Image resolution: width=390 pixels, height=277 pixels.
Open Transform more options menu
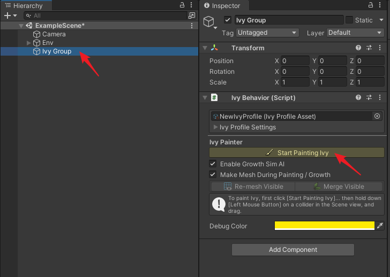pyautogui.click(x=380, y=48)
